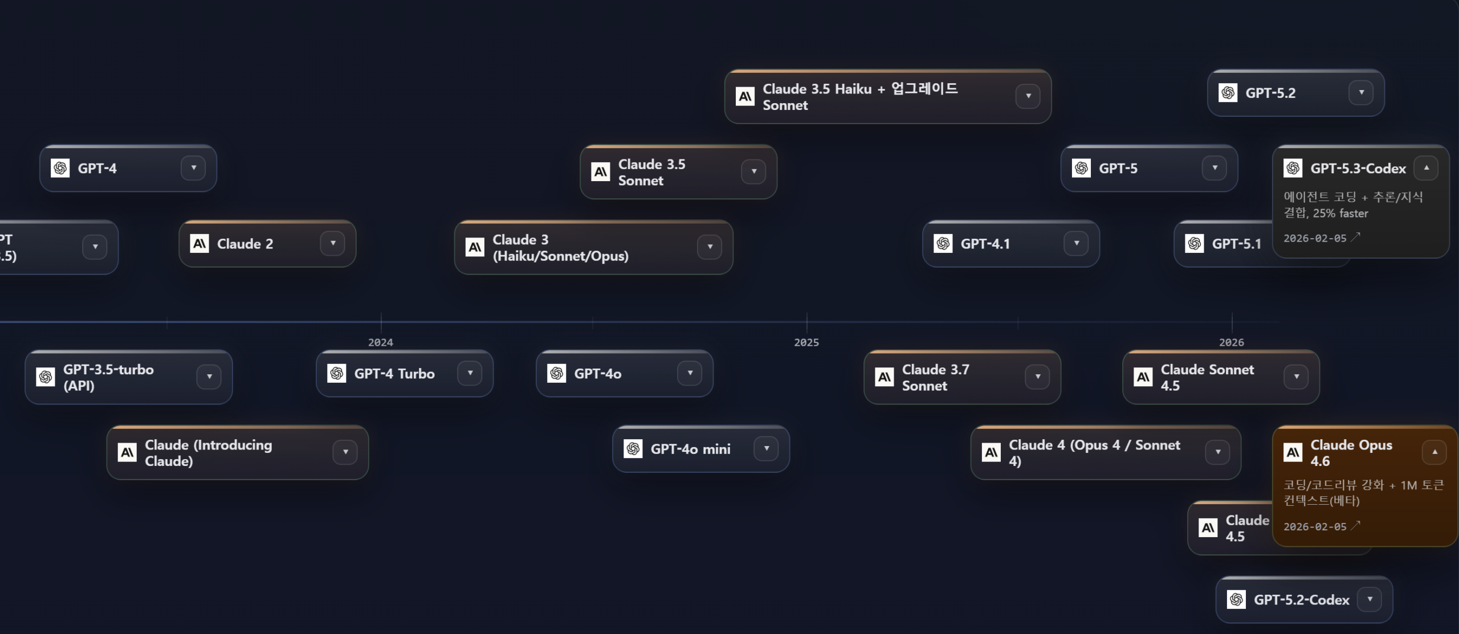Click Anthropic logo on Claude 3.5 Sonnet card
The image size is (1459, 634).
601,171
